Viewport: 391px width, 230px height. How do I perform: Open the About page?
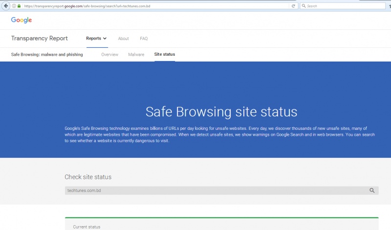[124, 39]
